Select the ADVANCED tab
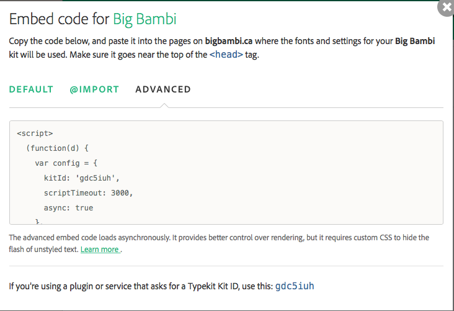Image resolution: width=454 pixels, height=311 pixels. coord(163,89)
